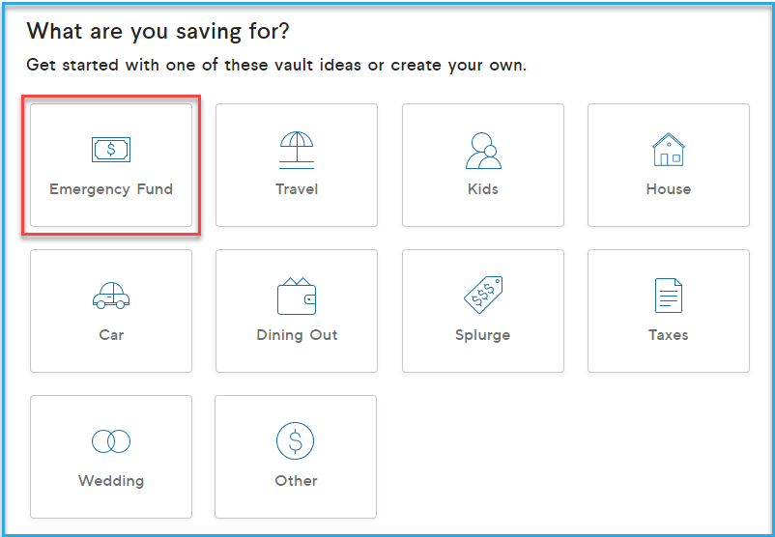This screenshot has height=537, width=775.
Task: Click the document Taxes icon
Action: [669, 296]
